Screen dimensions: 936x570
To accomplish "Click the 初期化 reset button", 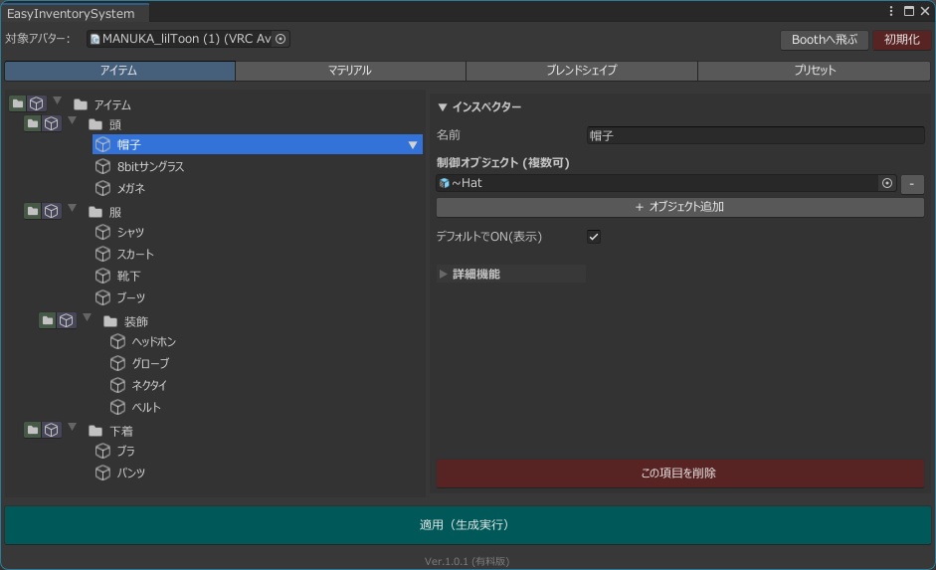I will click(902, 40).
